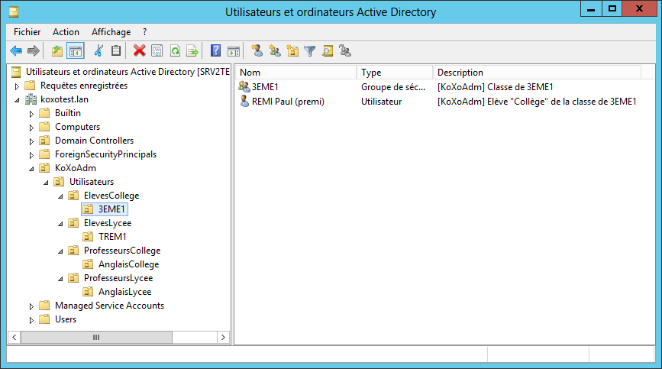Click the Paste clipboard icon
Screen dimensions: 662x369
coord(116,51)
